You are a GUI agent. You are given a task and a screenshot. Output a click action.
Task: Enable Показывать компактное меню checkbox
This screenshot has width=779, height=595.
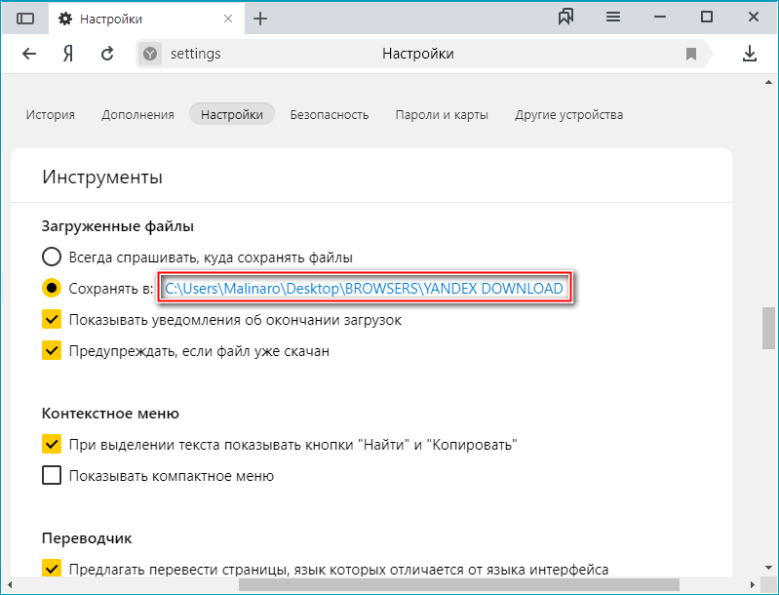(x=52, y=475)
